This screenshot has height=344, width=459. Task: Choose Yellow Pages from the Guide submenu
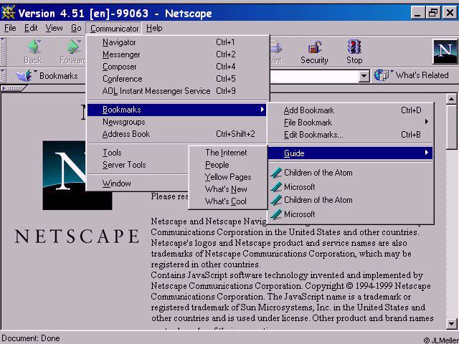point(228,177)
